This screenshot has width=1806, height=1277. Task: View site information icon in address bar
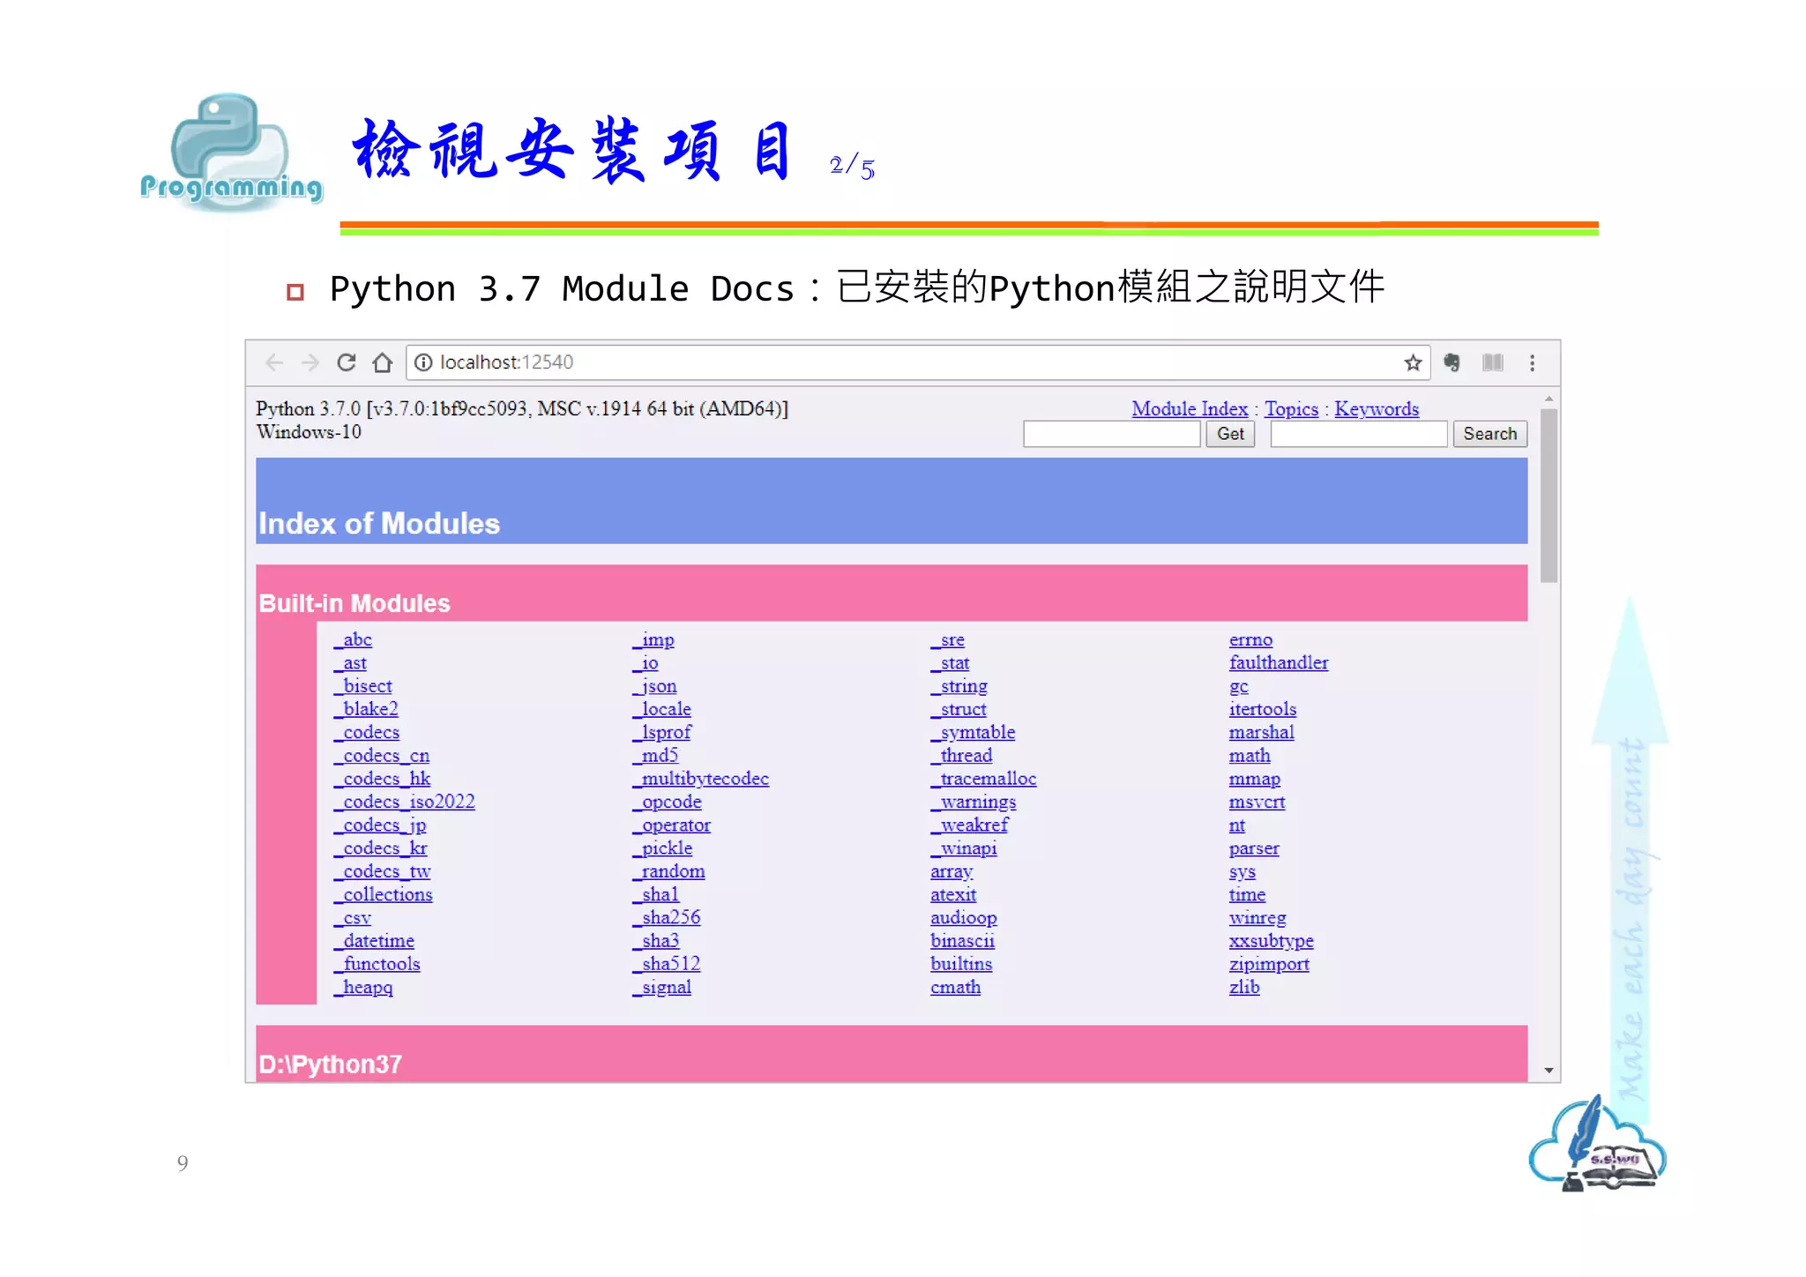click(423, 362)
